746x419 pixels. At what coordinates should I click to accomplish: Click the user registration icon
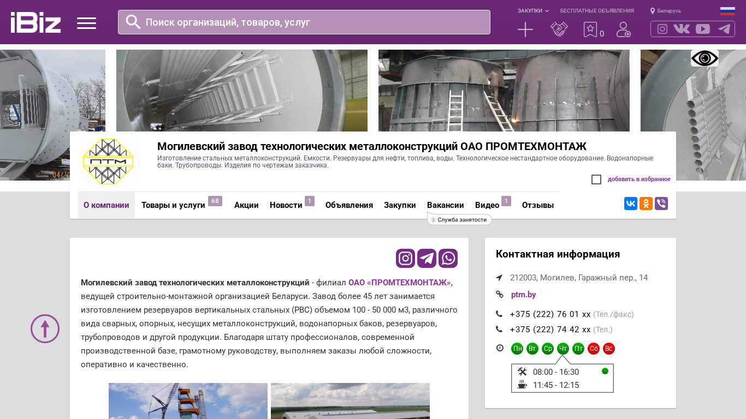623,29
